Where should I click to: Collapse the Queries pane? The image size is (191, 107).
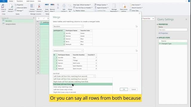[x=34, y=18]
